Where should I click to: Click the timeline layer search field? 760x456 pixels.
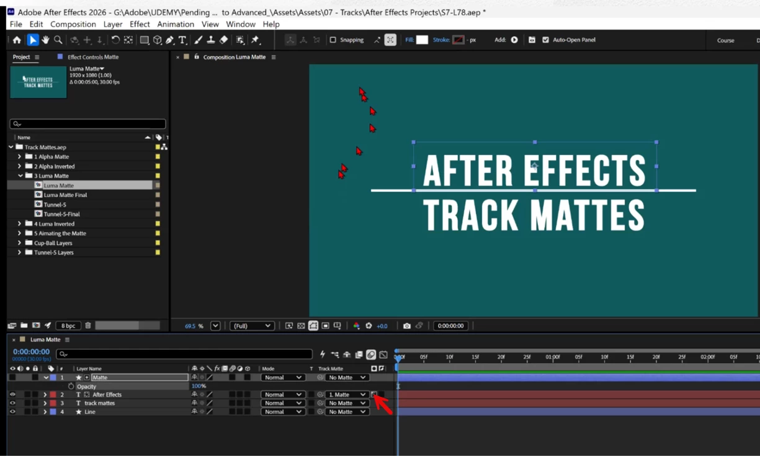[x=184, y=354]
